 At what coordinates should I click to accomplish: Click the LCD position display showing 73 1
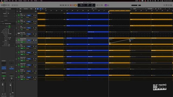pos(82,5)
